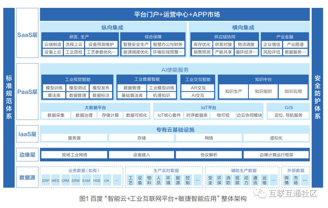Select the 现场工业网络 box

[x=74, y=155]
